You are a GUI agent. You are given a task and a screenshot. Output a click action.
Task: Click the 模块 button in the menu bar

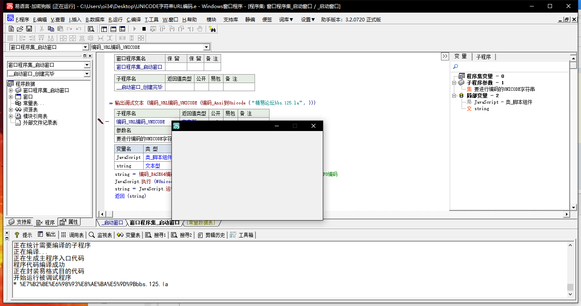pyautogui.click(x=211, y=19)
